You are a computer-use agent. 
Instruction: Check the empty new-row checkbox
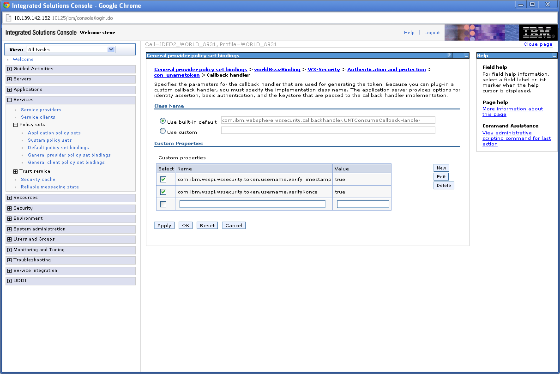[163, 204]
